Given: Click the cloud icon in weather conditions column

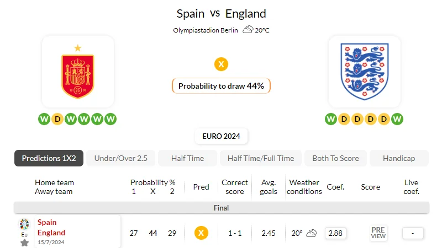Looking at the screenshot, I should click(312, 233).
